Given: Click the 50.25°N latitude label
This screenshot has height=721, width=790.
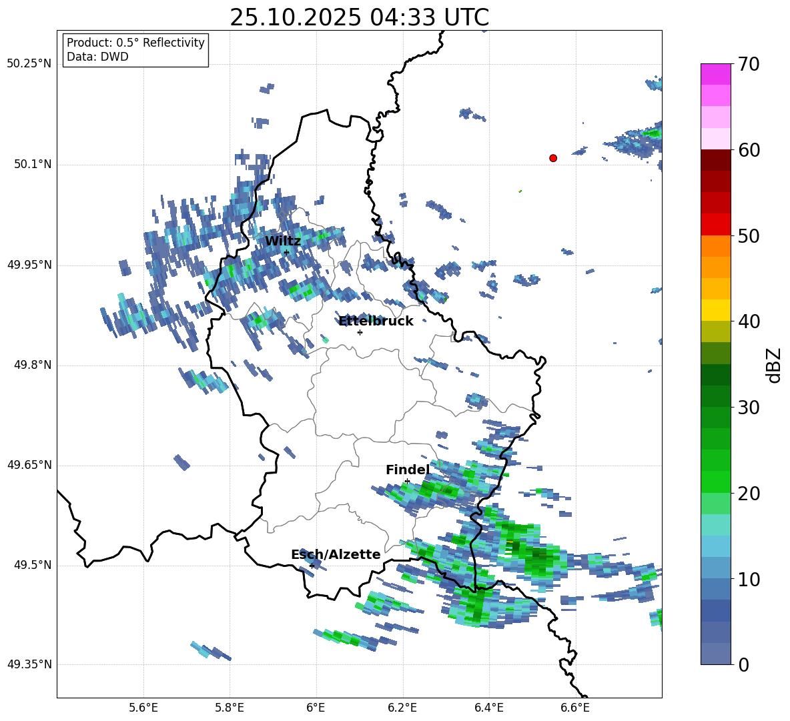Looking at the screenshot, I should point(29,64).
